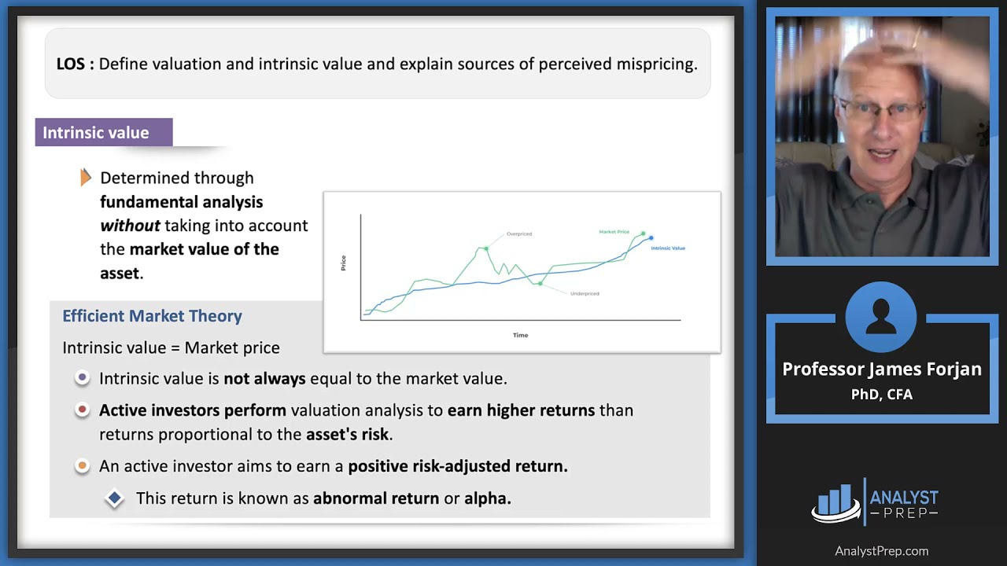Click the LOS learning objective box

(x=377, y=64)
